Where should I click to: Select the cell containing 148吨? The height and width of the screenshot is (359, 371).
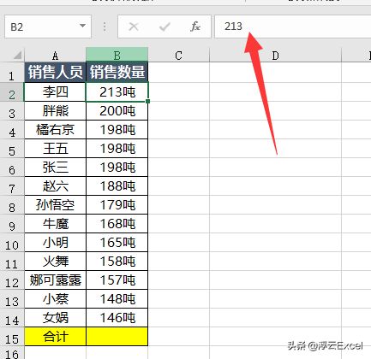coord(117,299)
